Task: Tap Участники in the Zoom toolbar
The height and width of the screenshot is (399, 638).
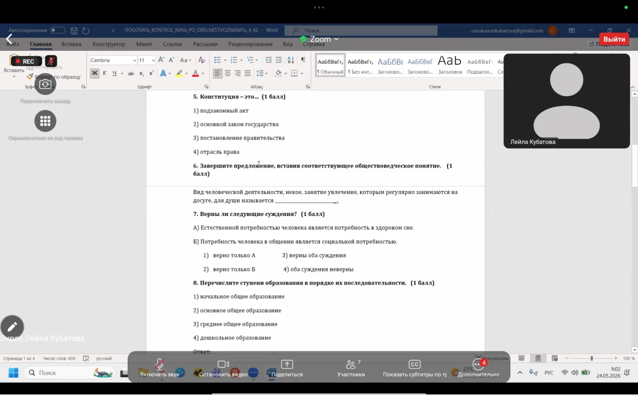Action: pyautogui.click(x=351, y=368)
